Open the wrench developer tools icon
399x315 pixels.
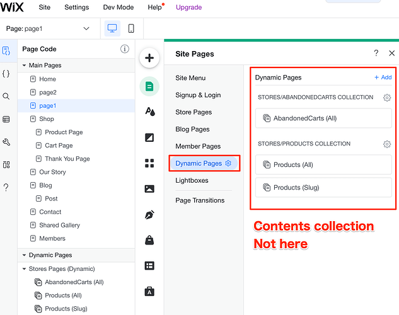pos(6,142)
